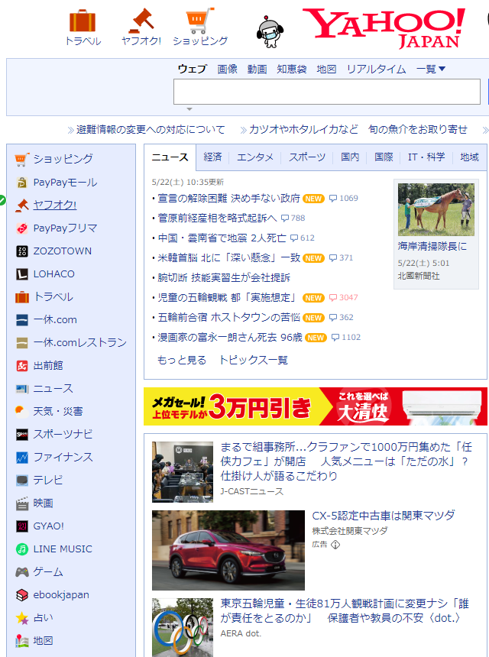
Task: Click the GYAO! icon
Action: [22, 526]
